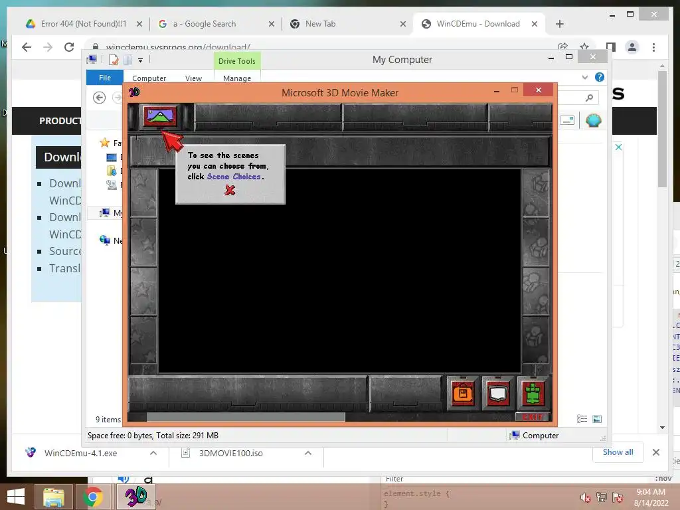Open a new Chrome tab with plus button
680x510 pixels.
click(x=559, y=24)
